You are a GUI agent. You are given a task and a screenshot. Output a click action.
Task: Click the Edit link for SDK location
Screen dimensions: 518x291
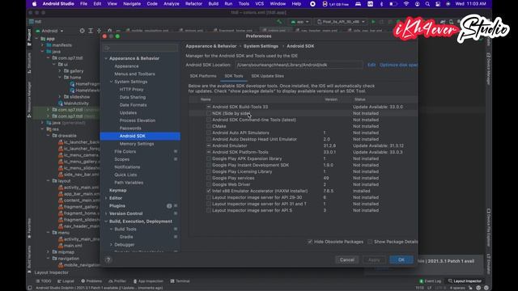(372, 65)
